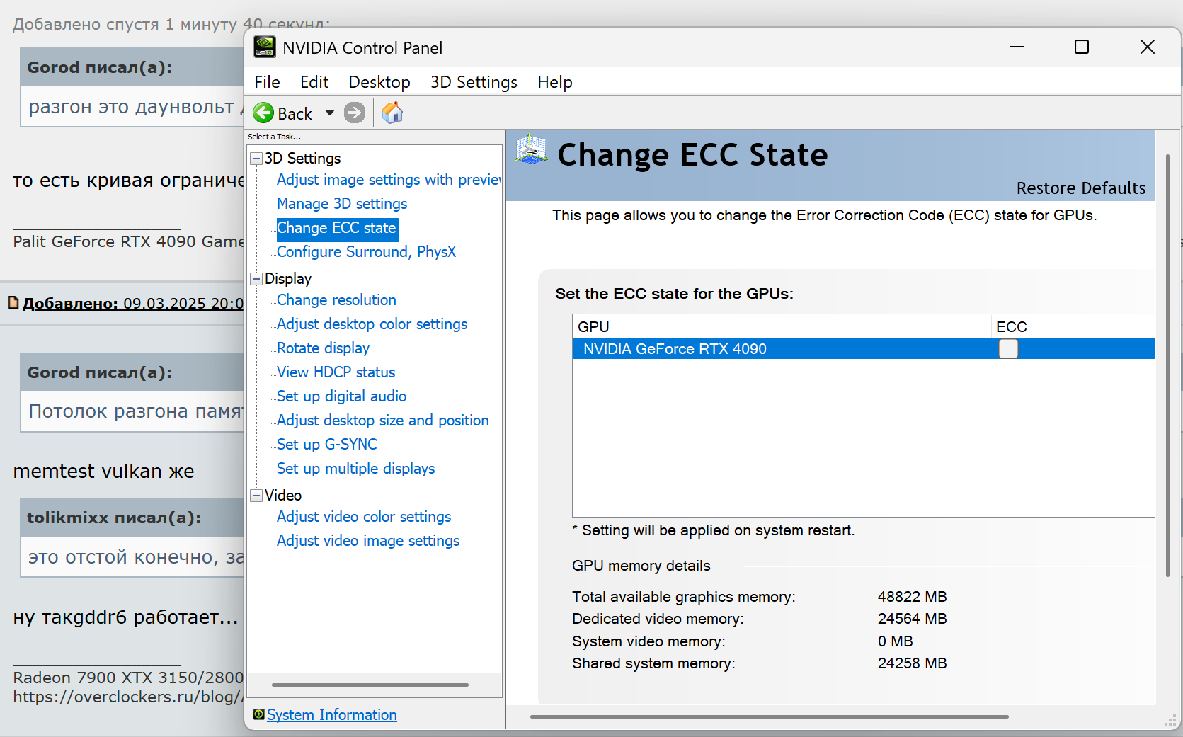Click the grey Forward arrow icon

pyautogui.click(x=355, y=113)
